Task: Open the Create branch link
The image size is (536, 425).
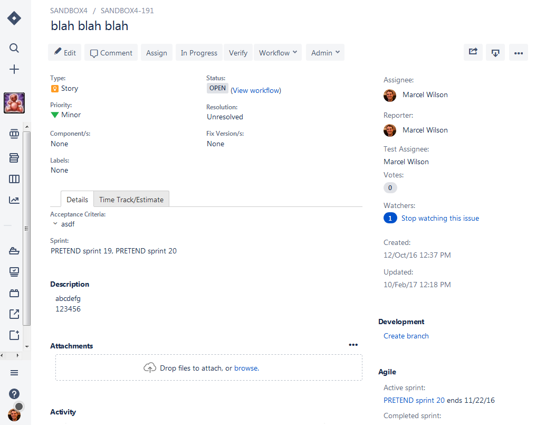Action: coord(406,336)
